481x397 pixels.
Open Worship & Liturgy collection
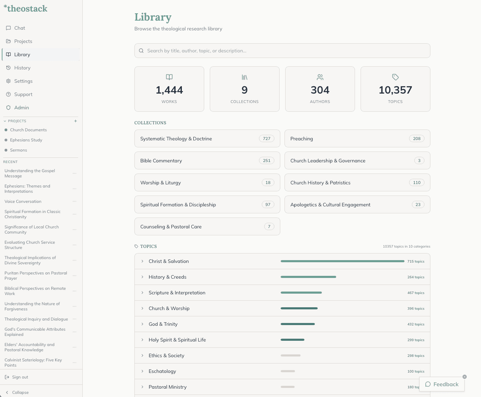207,183
